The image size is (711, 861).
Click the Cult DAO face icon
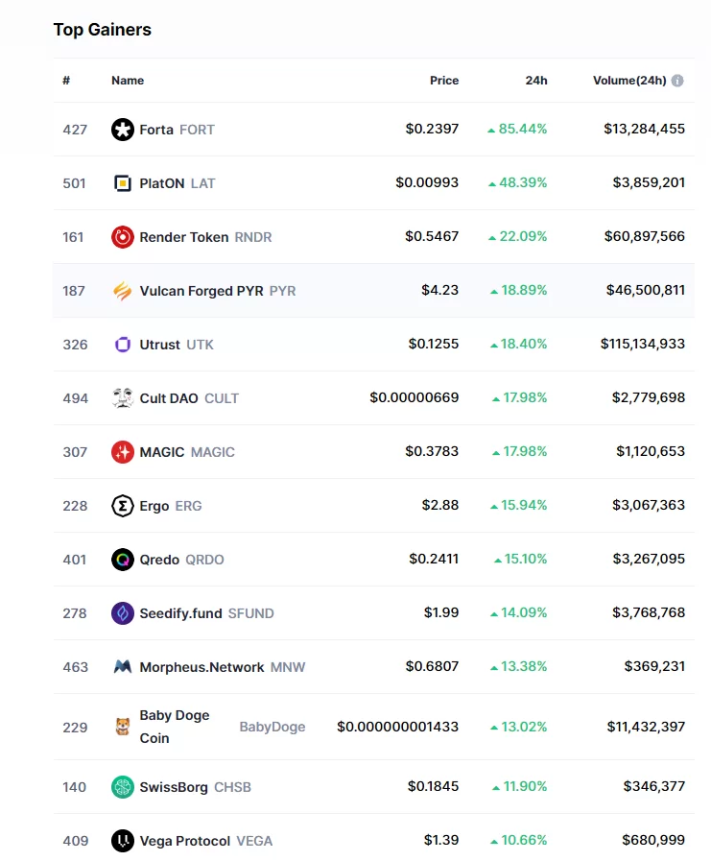click(x=122, y=398)
